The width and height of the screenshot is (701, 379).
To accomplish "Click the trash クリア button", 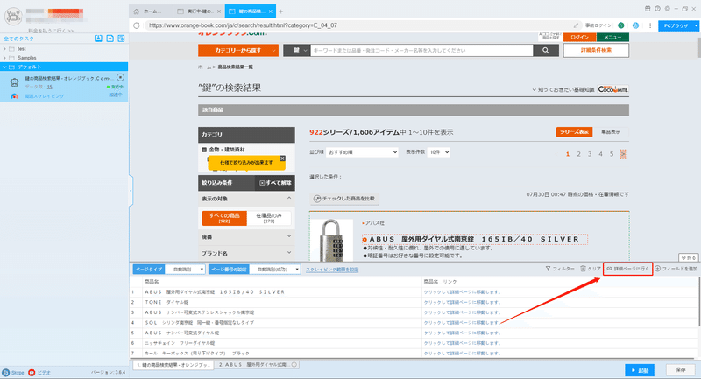I will coord(591,269).
